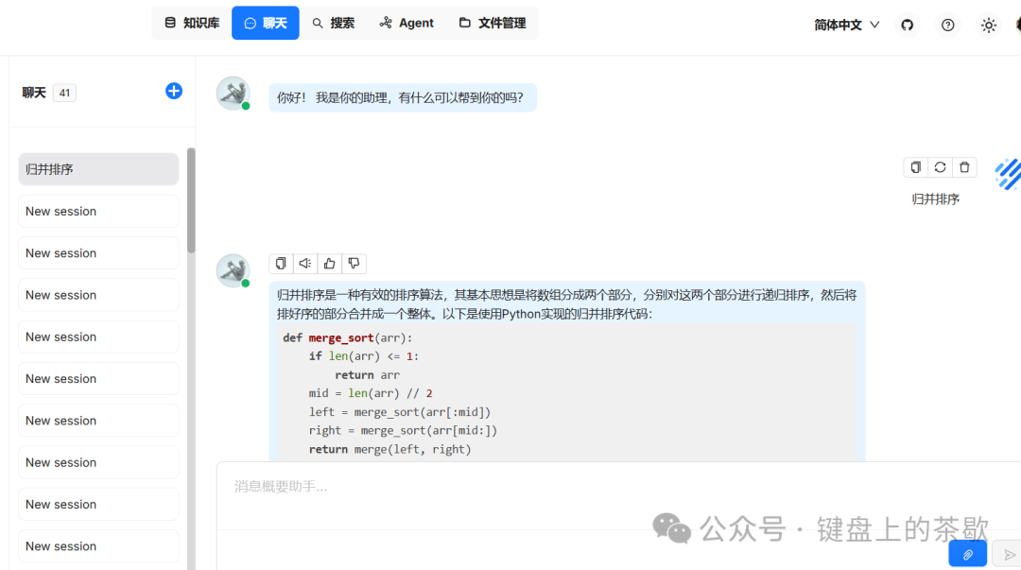Toggle the light/dark theme sun icon

[x=989, y=25]
